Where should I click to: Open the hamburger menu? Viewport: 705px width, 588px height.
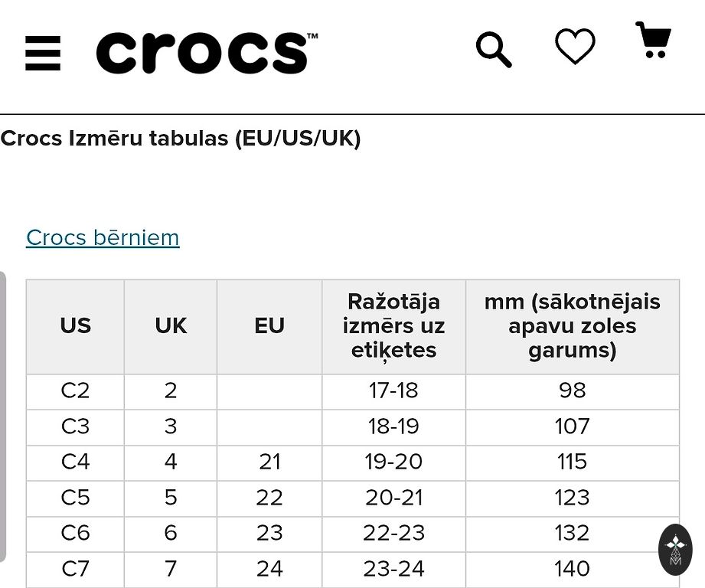(42, 52)
